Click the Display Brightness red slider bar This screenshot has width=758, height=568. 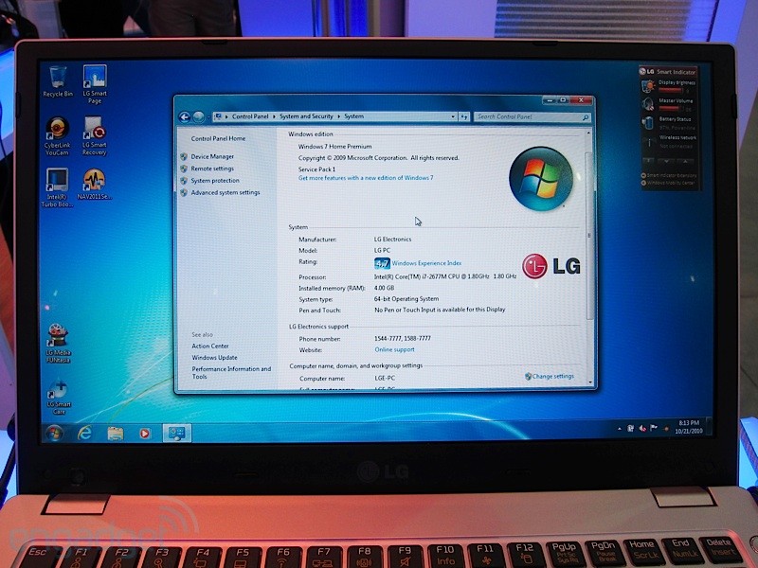click(671, 90)
